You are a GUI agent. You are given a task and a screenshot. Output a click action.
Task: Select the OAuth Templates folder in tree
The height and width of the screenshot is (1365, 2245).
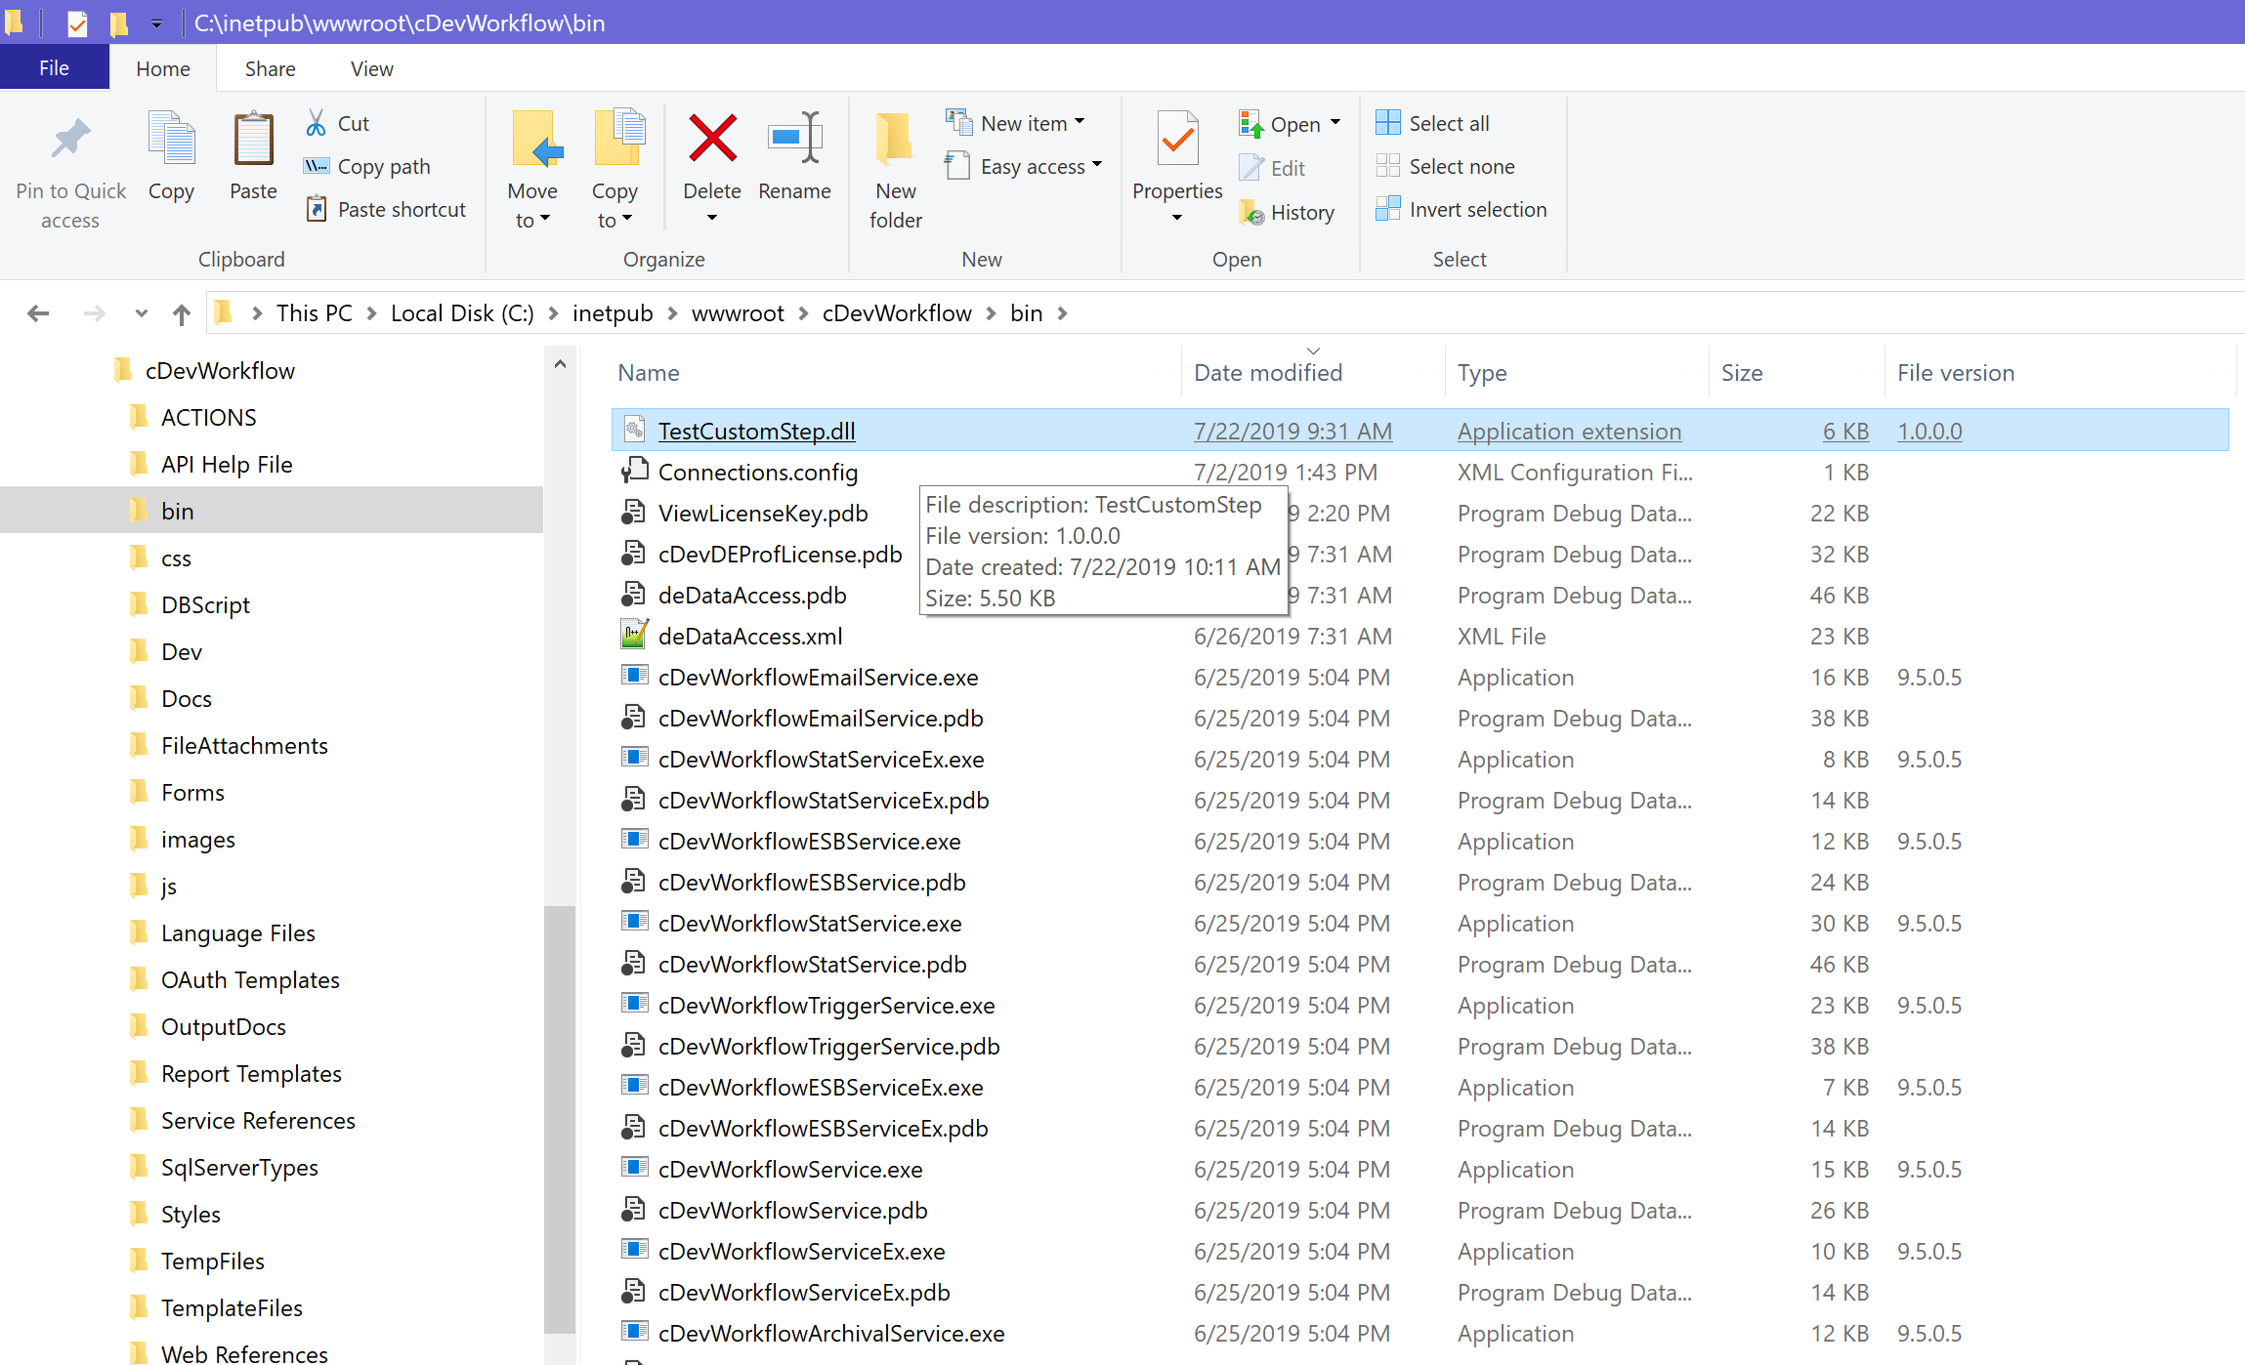point(250,979)
